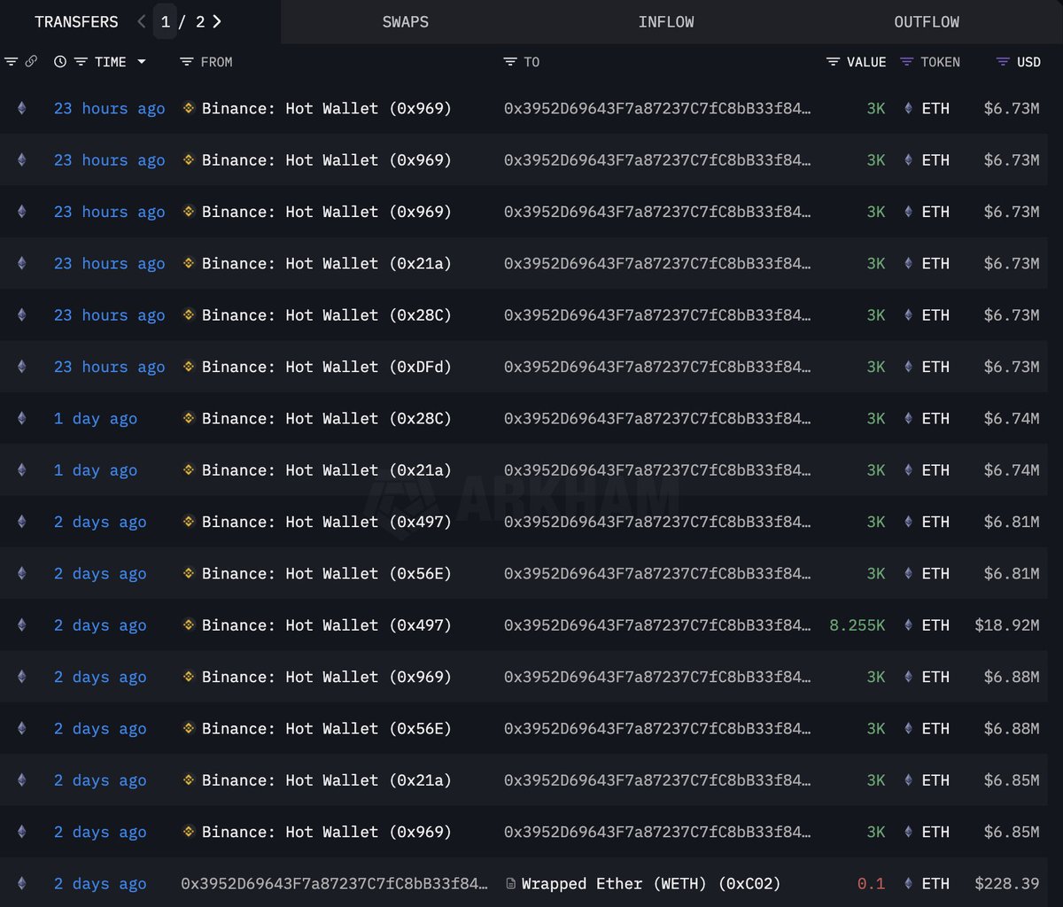This screenshot has width=1063, height=907.
Task: Open the TOKEN column filter
Action: point(906,62)
